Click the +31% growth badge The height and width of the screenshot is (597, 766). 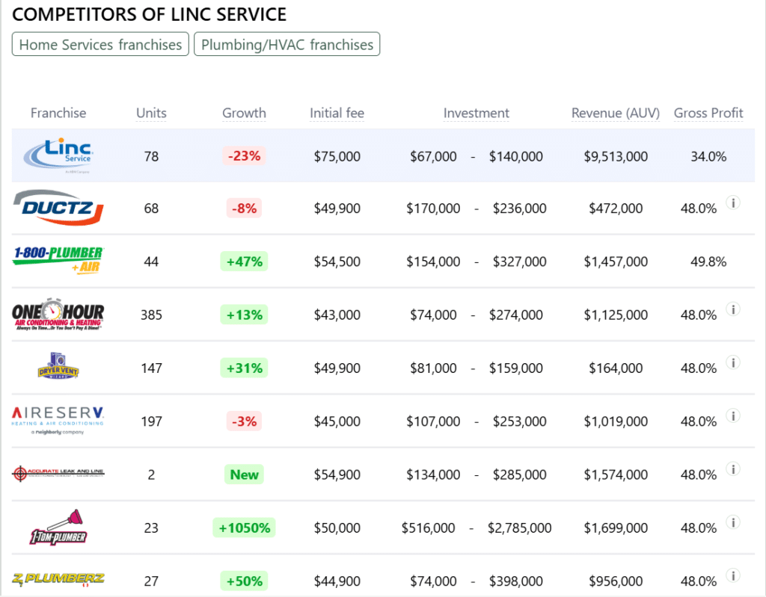click(245, 368)
